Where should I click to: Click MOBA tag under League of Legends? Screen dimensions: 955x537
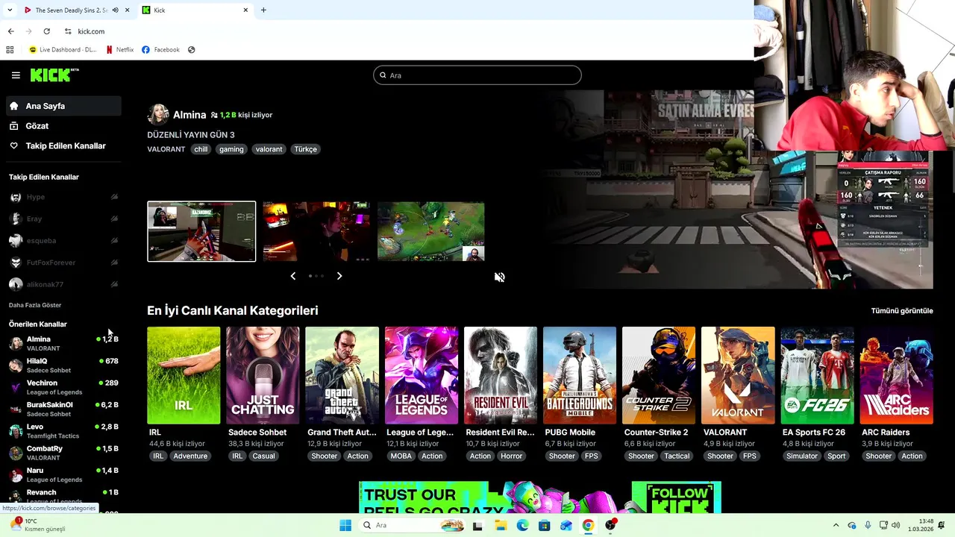click(x=401, y=456)
